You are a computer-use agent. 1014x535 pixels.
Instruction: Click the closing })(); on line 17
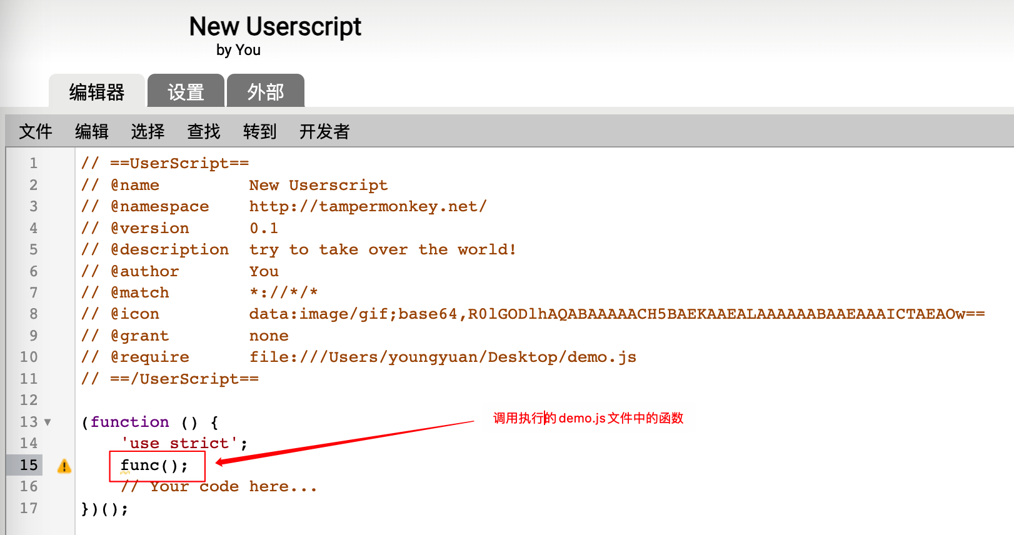[x=105, y=509]
